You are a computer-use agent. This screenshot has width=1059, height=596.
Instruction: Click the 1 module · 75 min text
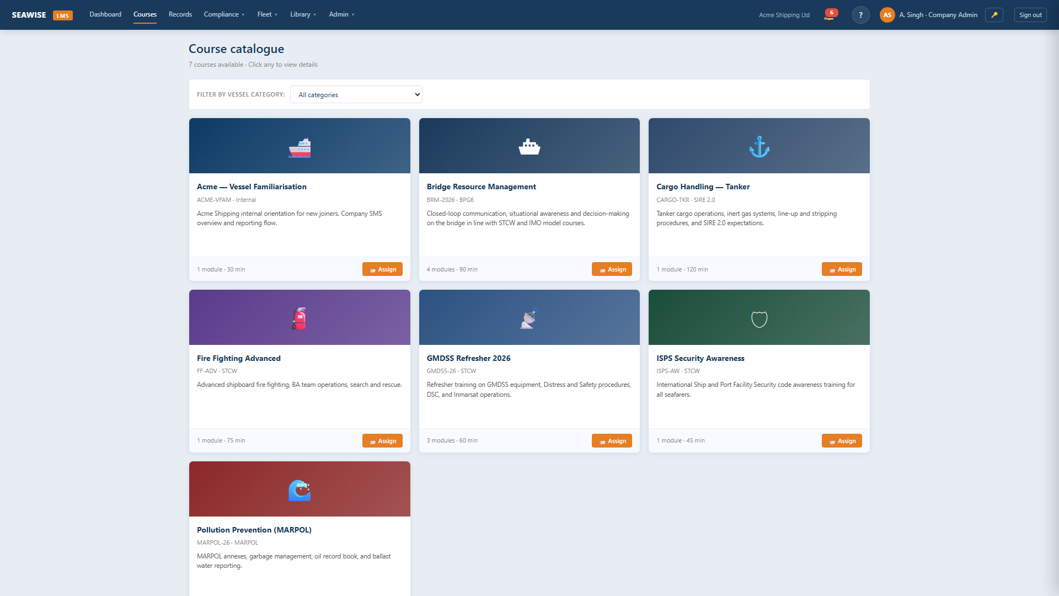221,440
